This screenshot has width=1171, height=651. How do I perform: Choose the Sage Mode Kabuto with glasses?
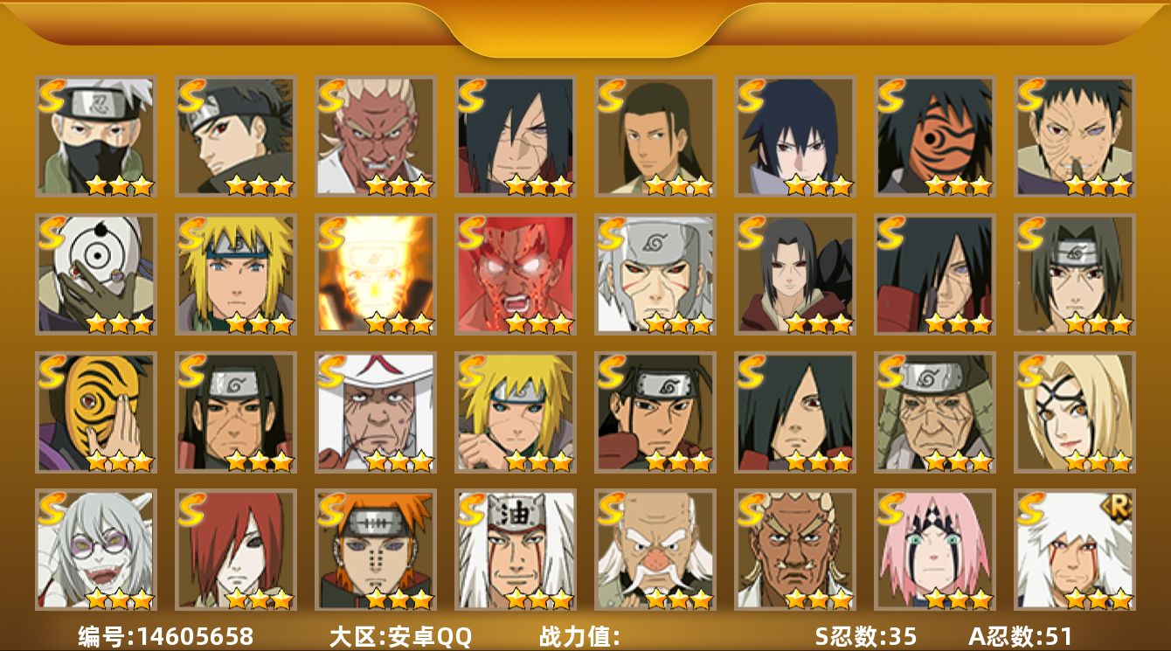point(95,550)
